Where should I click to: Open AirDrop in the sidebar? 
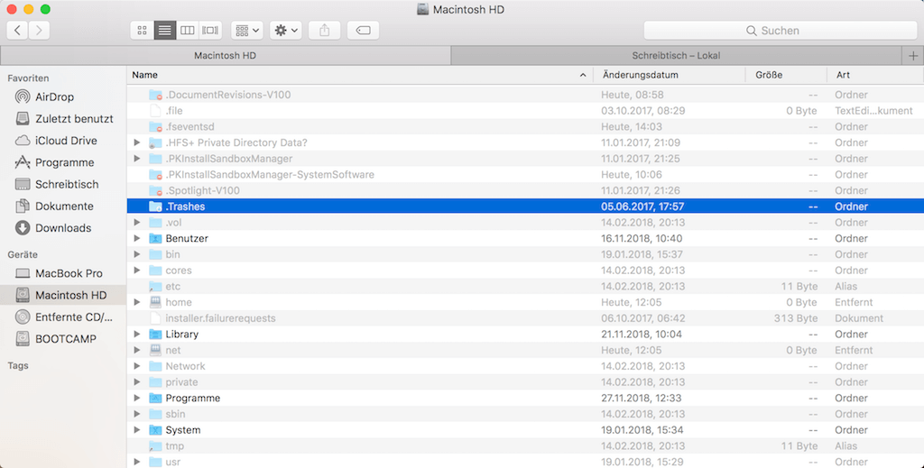tap(63, 96)
